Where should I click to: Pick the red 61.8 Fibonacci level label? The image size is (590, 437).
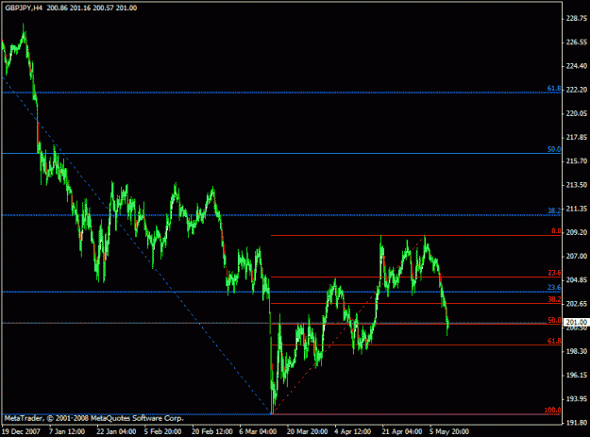554,341
